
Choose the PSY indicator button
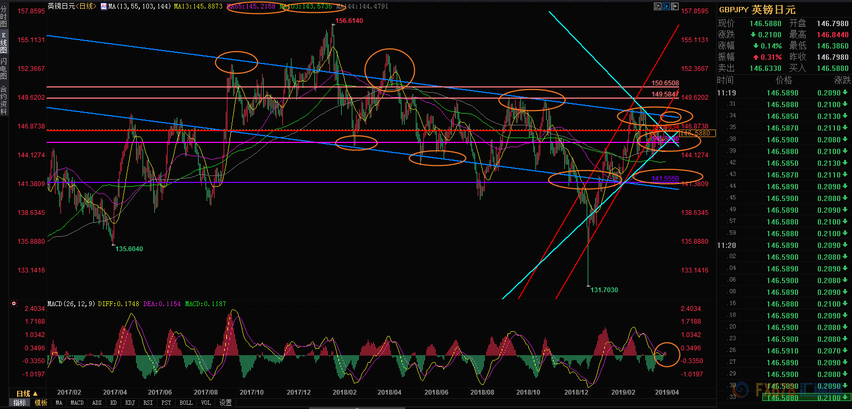tap(166, 403)
